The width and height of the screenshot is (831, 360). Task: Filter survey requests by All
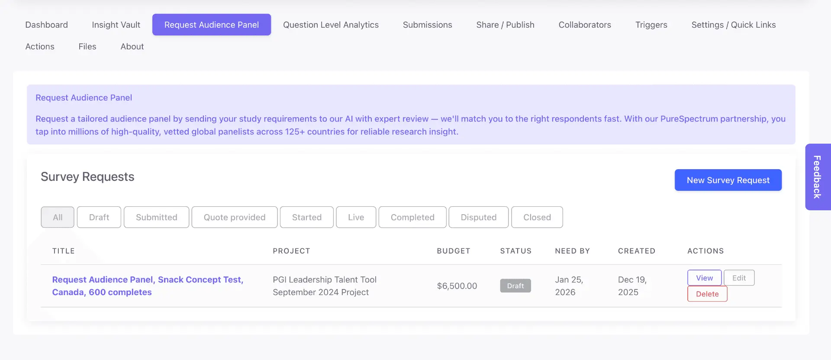pos(58,217)
